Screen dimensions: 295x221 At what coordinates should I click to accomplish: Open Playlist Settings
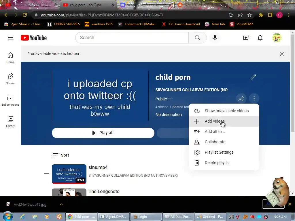pos(224,152)
